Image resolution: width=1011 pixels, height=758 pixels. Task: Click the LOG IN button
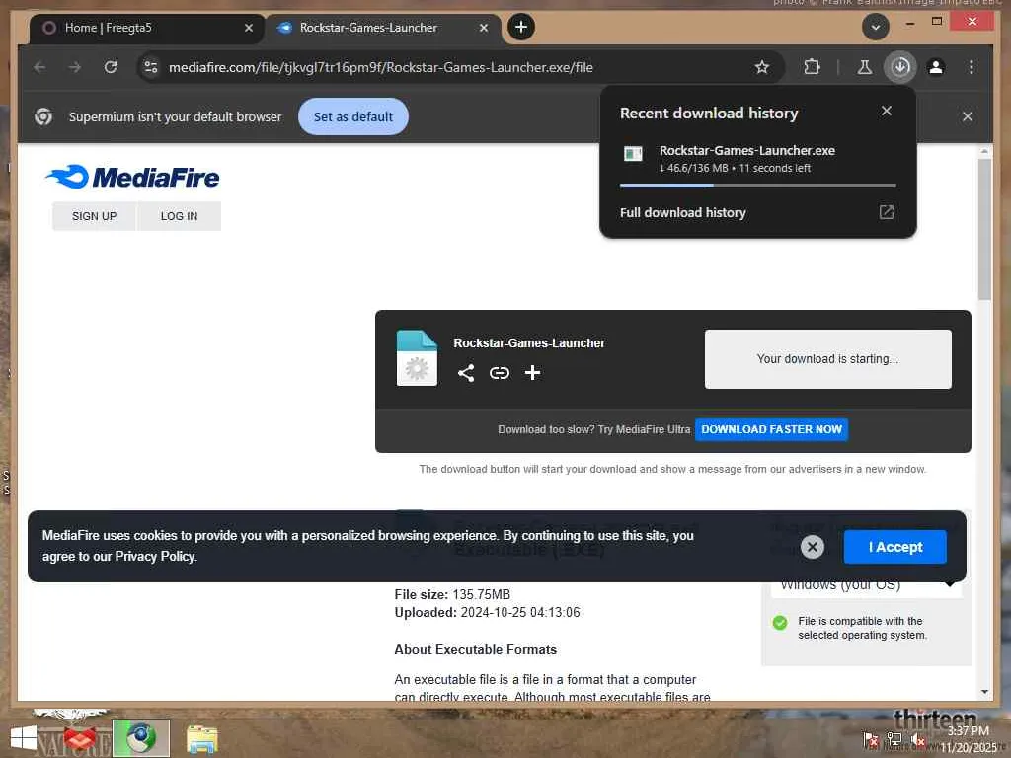click(x=180, y=216)
